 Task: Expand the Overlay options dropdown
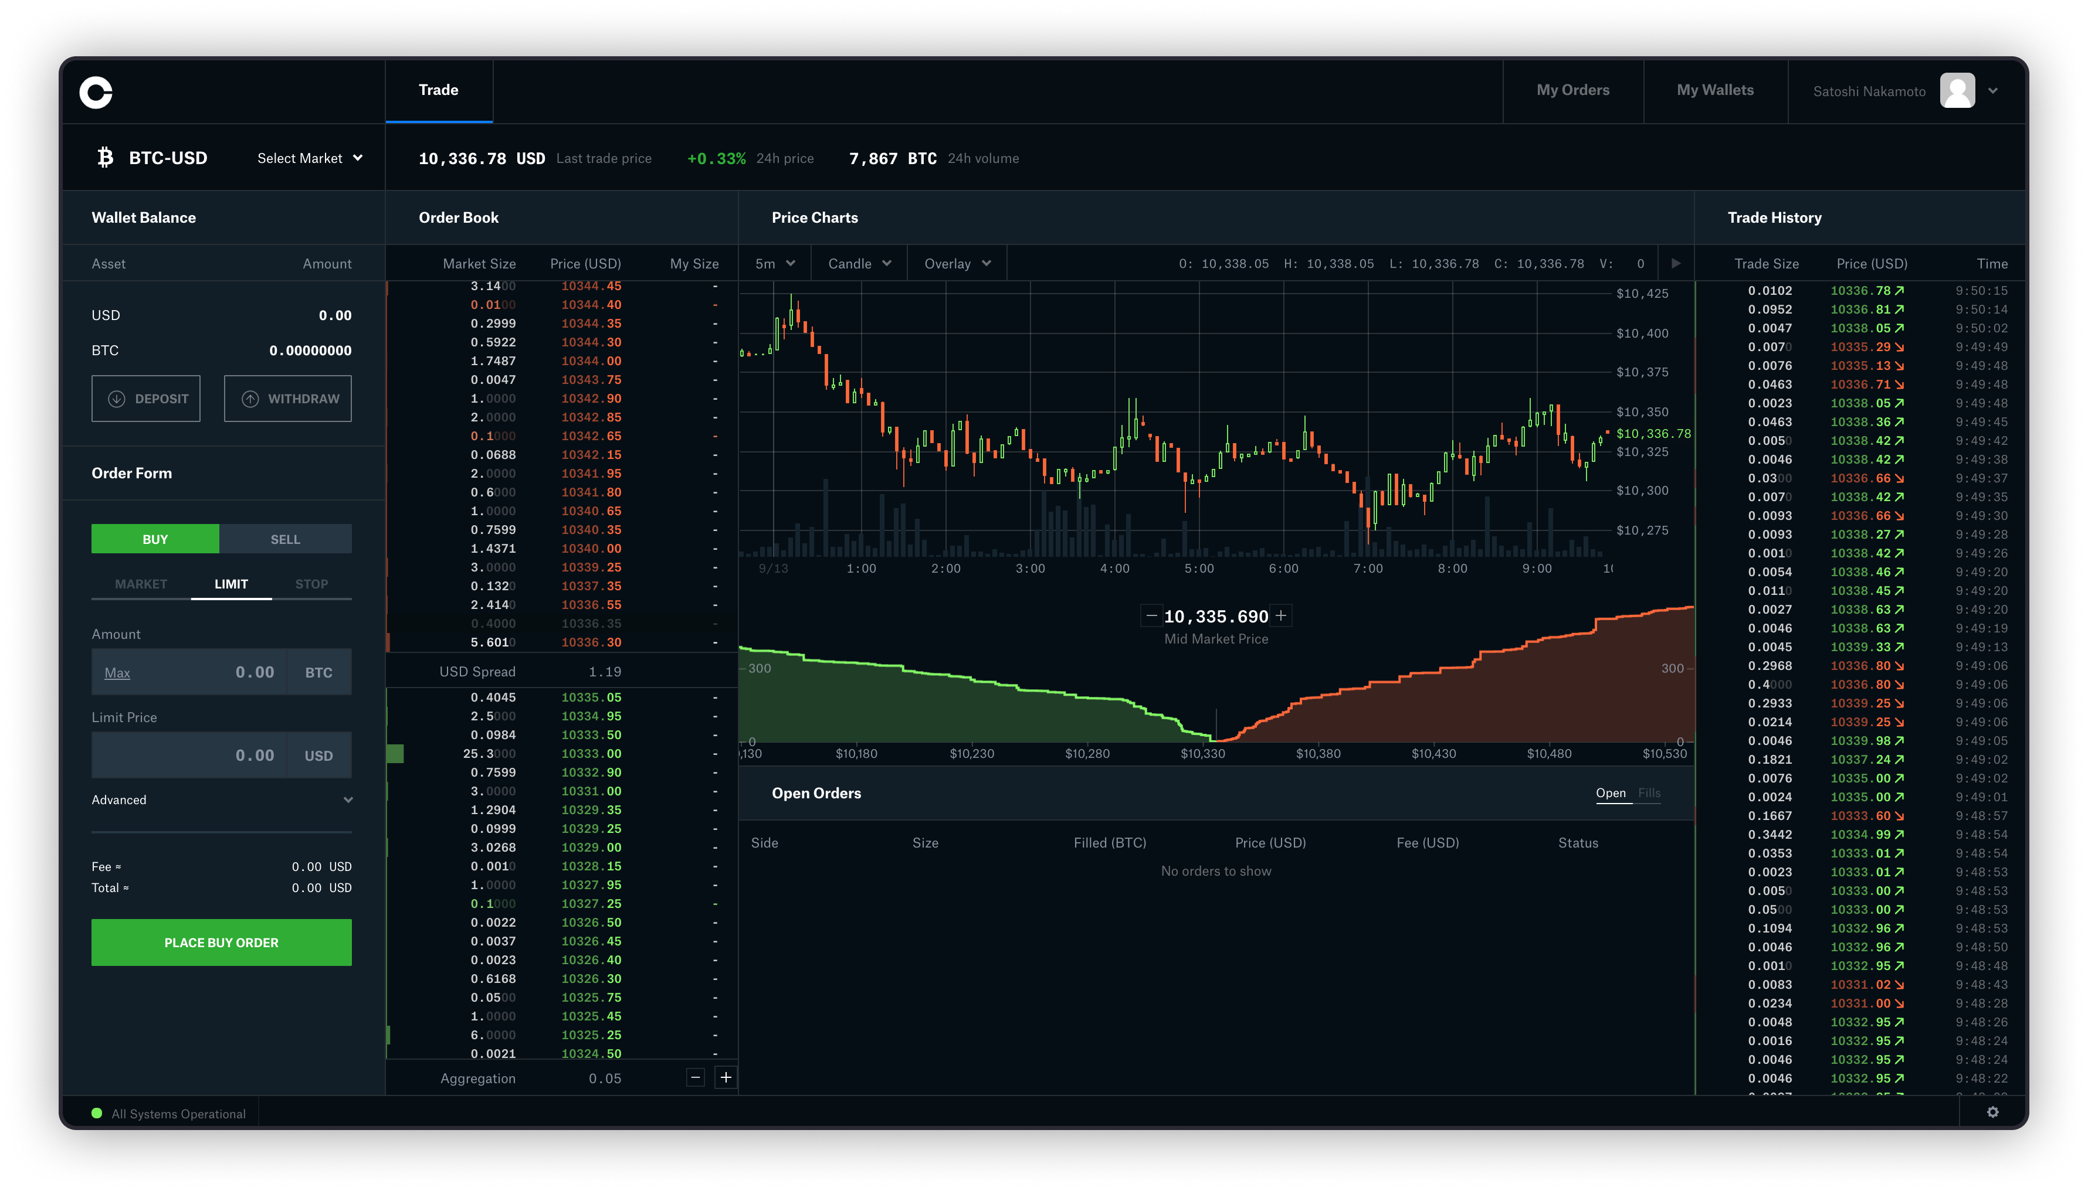[x=954, y=264]
